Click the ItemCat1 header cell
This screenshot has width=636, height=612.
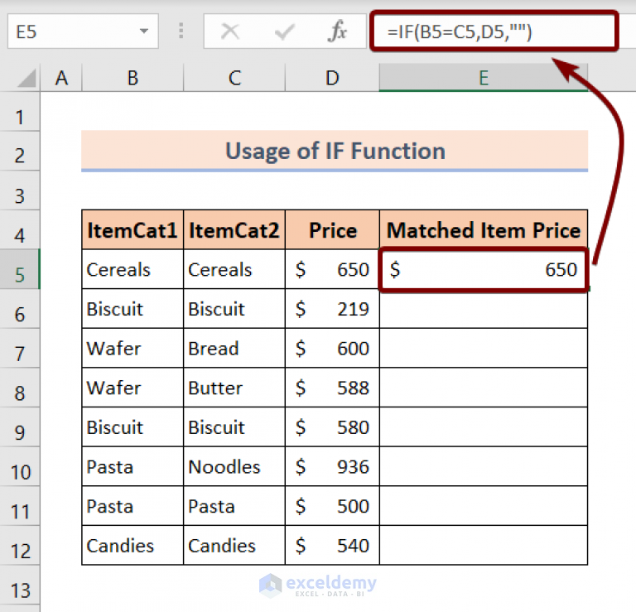pos(132,230)
